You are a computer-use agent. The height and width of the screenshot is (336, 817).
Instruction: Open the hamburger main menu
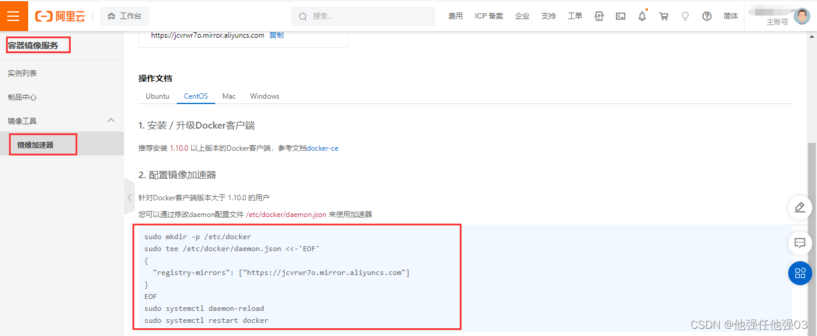pyautogui.click(x=14, y=16)
